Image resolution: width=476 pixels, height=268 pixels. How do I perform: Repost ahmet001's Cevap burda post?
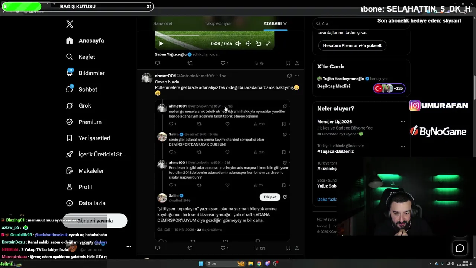coord(190,248)
